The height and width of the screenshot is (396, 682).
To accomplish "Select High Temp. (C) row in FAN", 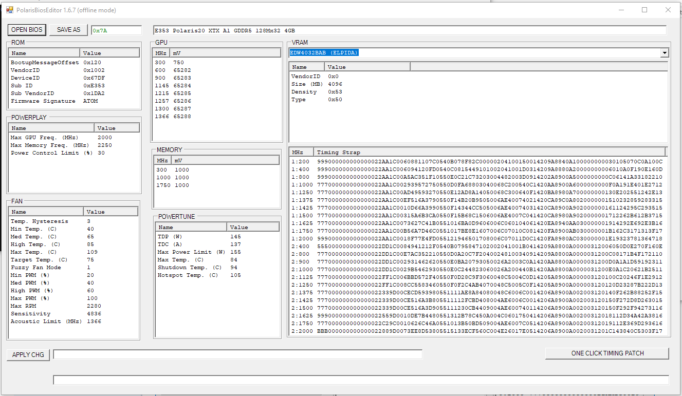I will click(x=74, y=244).
